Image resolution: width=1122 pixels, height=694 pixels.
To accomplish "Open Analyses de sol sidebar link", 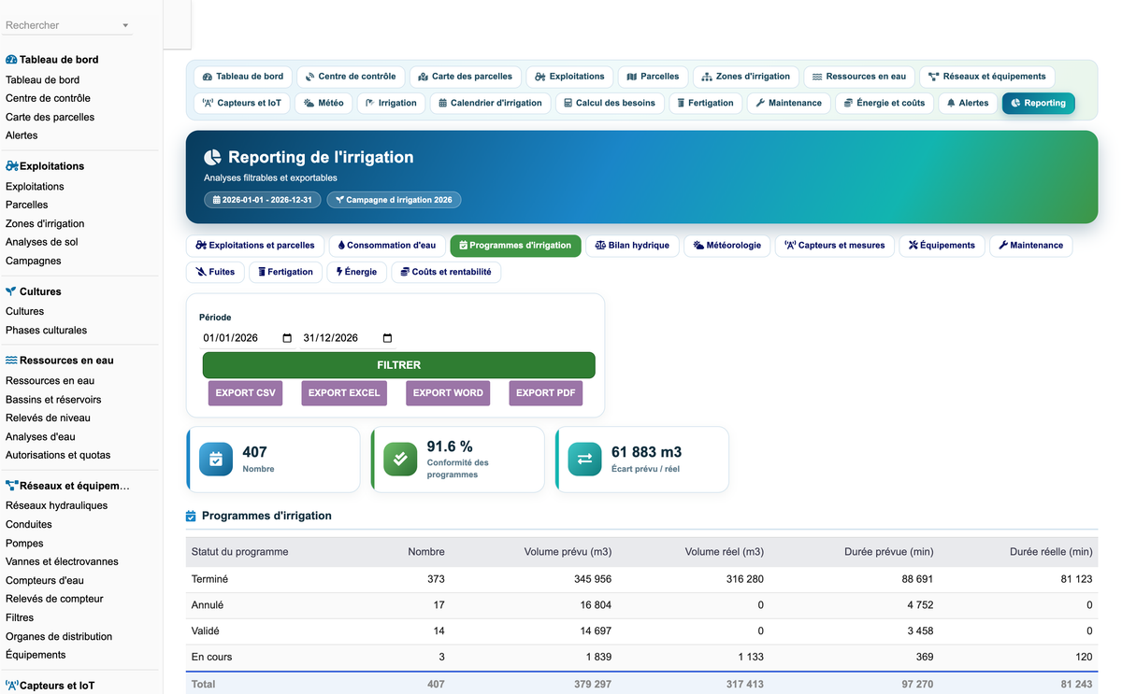I will click(x=41, y=242).
